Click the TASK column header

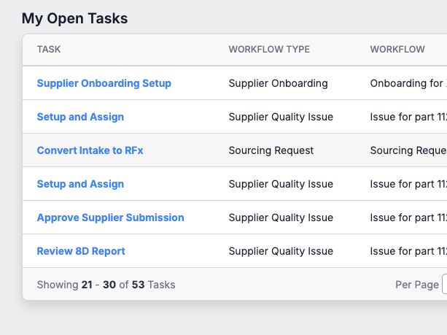[49, 50]
